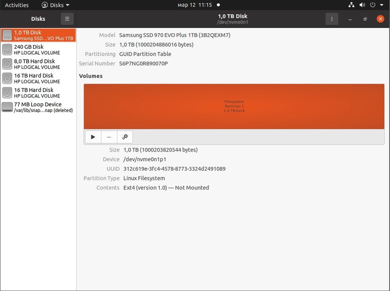Viewport: 390px width, 291px height.
Task: Select the 77 MB Loop Device entry
Action: pos(38,107)
